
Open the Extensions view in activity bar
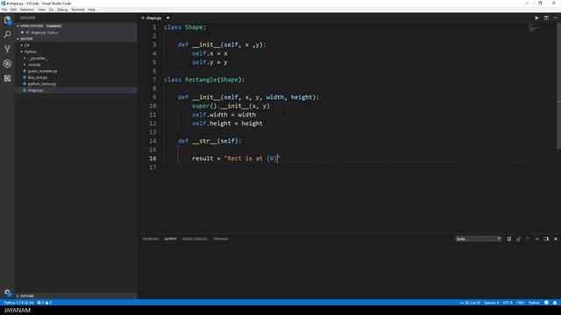point(7,78)
